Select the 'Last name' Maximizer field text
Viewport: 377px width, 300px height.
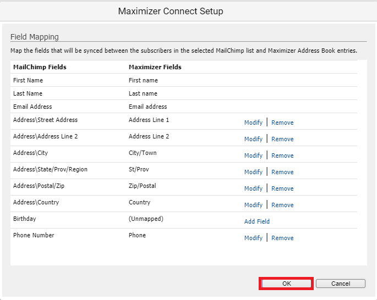coord(143,93)
